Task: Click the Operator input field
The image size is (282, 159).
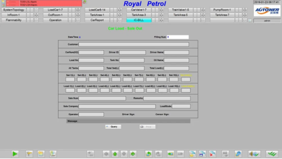Action: [91, 114]
